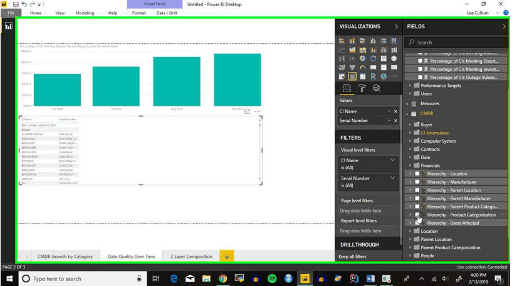Screen dimensions: 512x286
Task: Open the Fields well pane icon
Action: pos(347,88)
